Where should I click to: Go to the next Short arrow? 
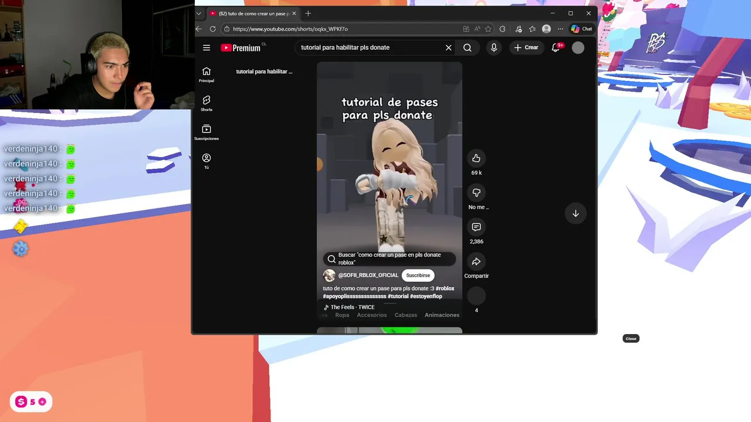pyautogui.click(x=576, y=213)
